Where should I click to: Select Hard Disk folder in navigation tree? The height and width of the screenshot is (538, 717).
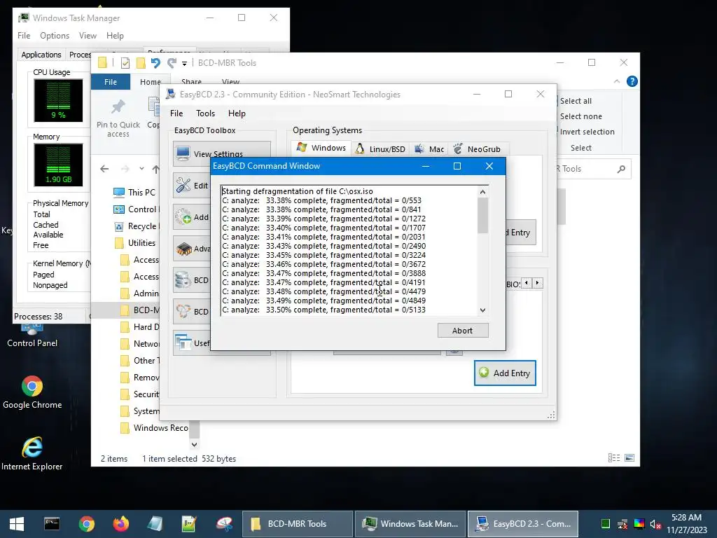[139, 326]
